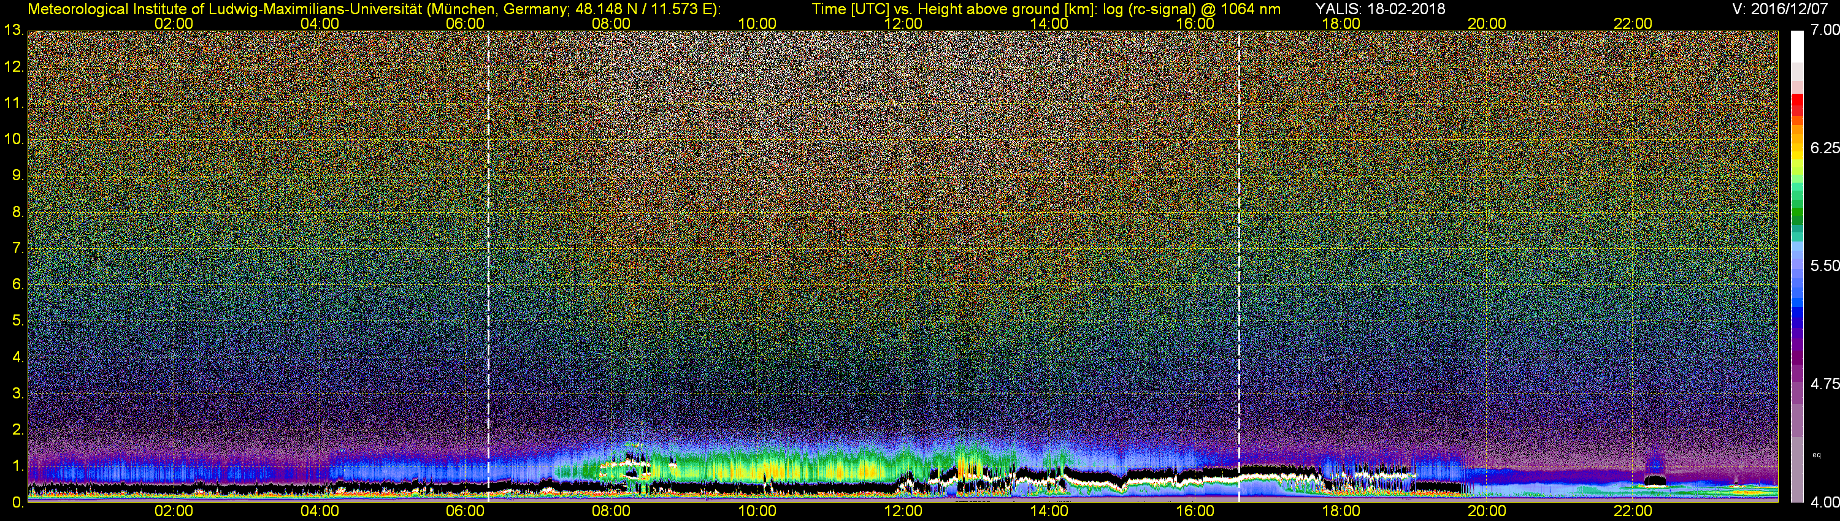Screen dimensions: 1840x521
Task: Click '06:00' on the top time axis
Action: [465, 23]
